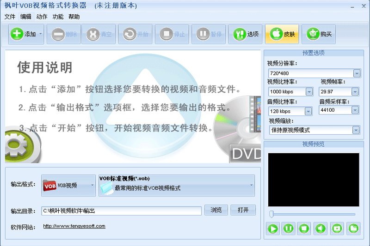Open the 音频采样率 44100 dropdown
The width and height of the screenshot is (370, 246).
355,110
